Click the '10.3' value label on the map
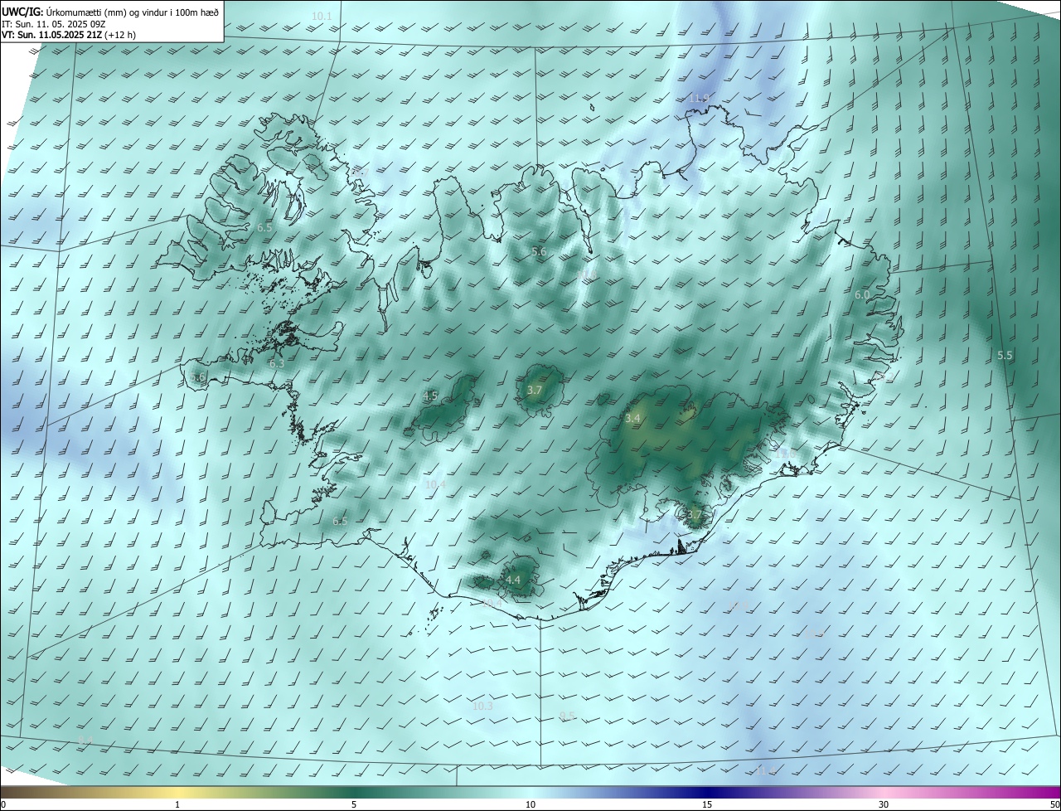Screen dimensions: 1061x811 point(482,707)
